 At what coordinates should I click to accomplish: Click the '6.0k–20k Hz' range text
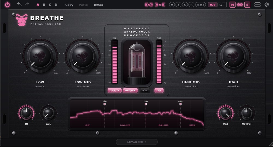pos(233,86)
